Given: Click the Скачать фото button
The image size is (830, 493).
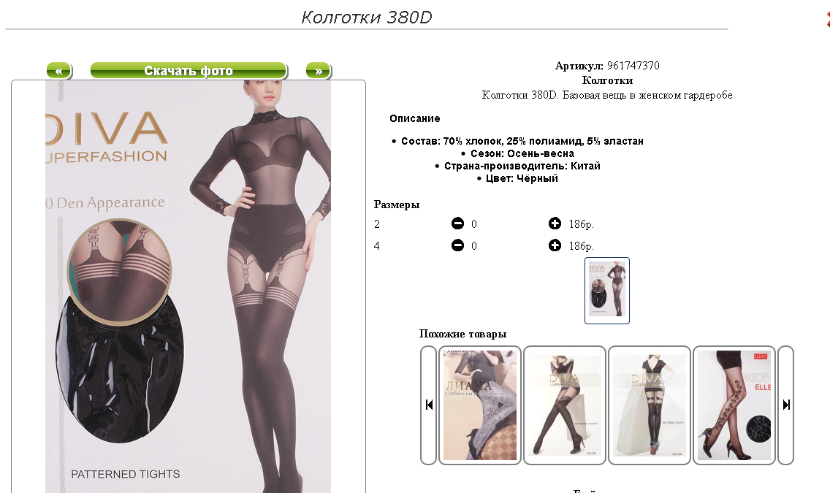Looking at the screenshot, I should tap(189, 70).
